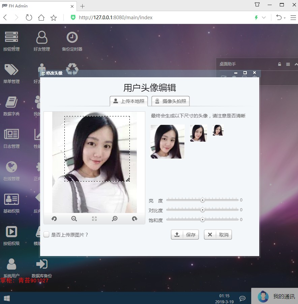Click the large avatar preview thumbnail
The image size is (298, 304).
click(168, 142)
